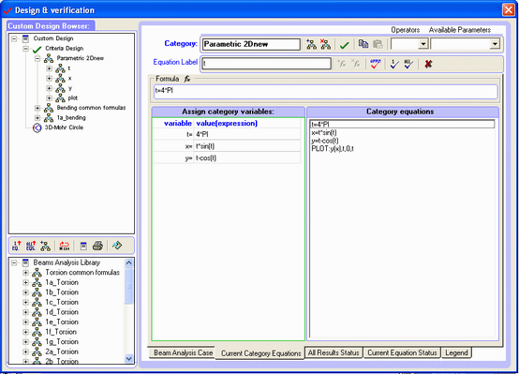Click the copy icon in the Category toolbar
Viewport: 519px width, 374px height.
(x=363, y=44)
